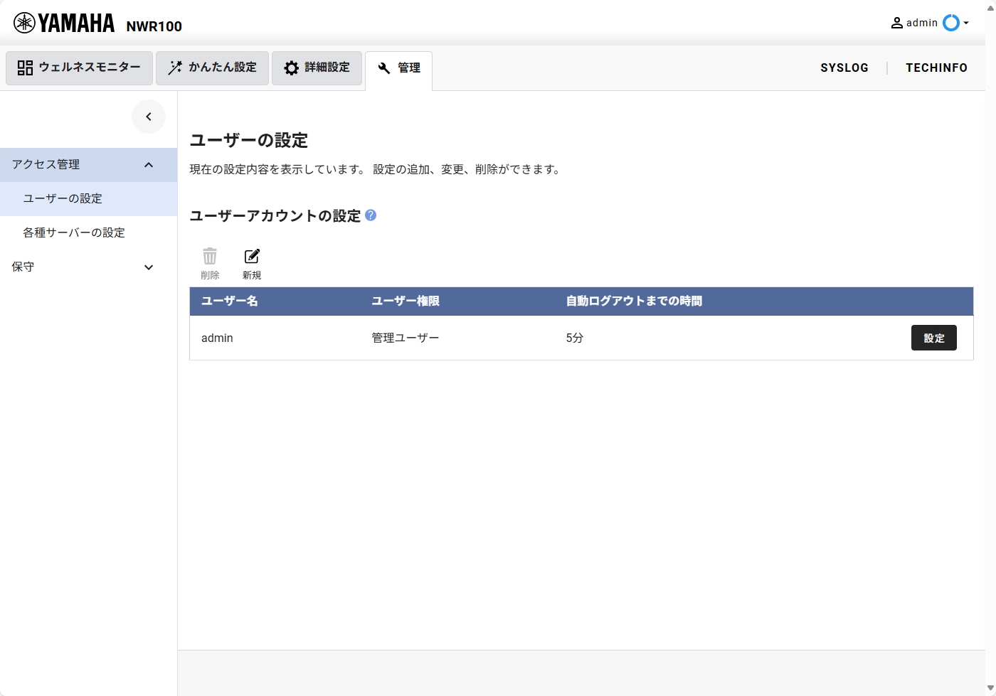Open the help icon next to ユーザーアカウントの設定
Screen dimensions: 996x696
pos(370,215)
